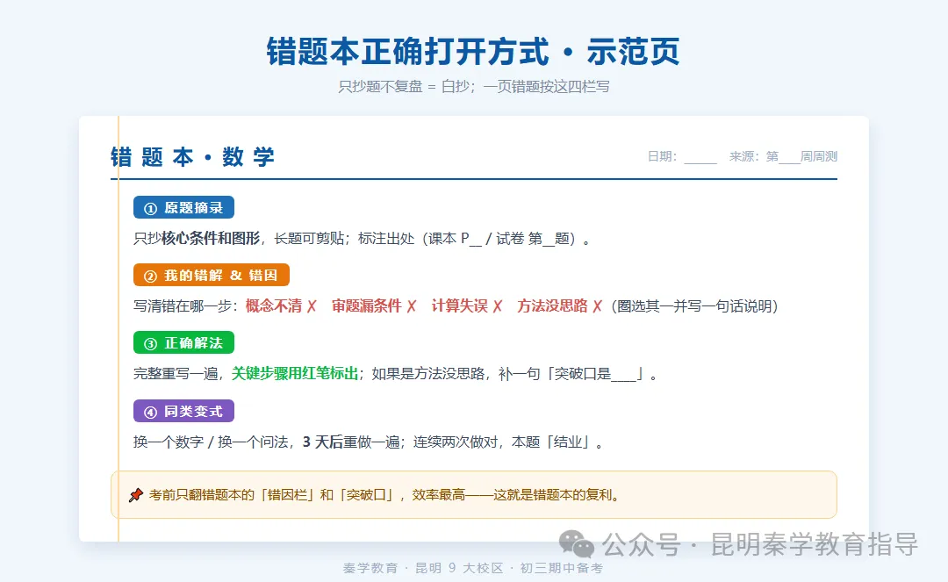Screen dimensions: 948x582
Task: Click the 错题本·数学 heading
Action: point(192,156)
